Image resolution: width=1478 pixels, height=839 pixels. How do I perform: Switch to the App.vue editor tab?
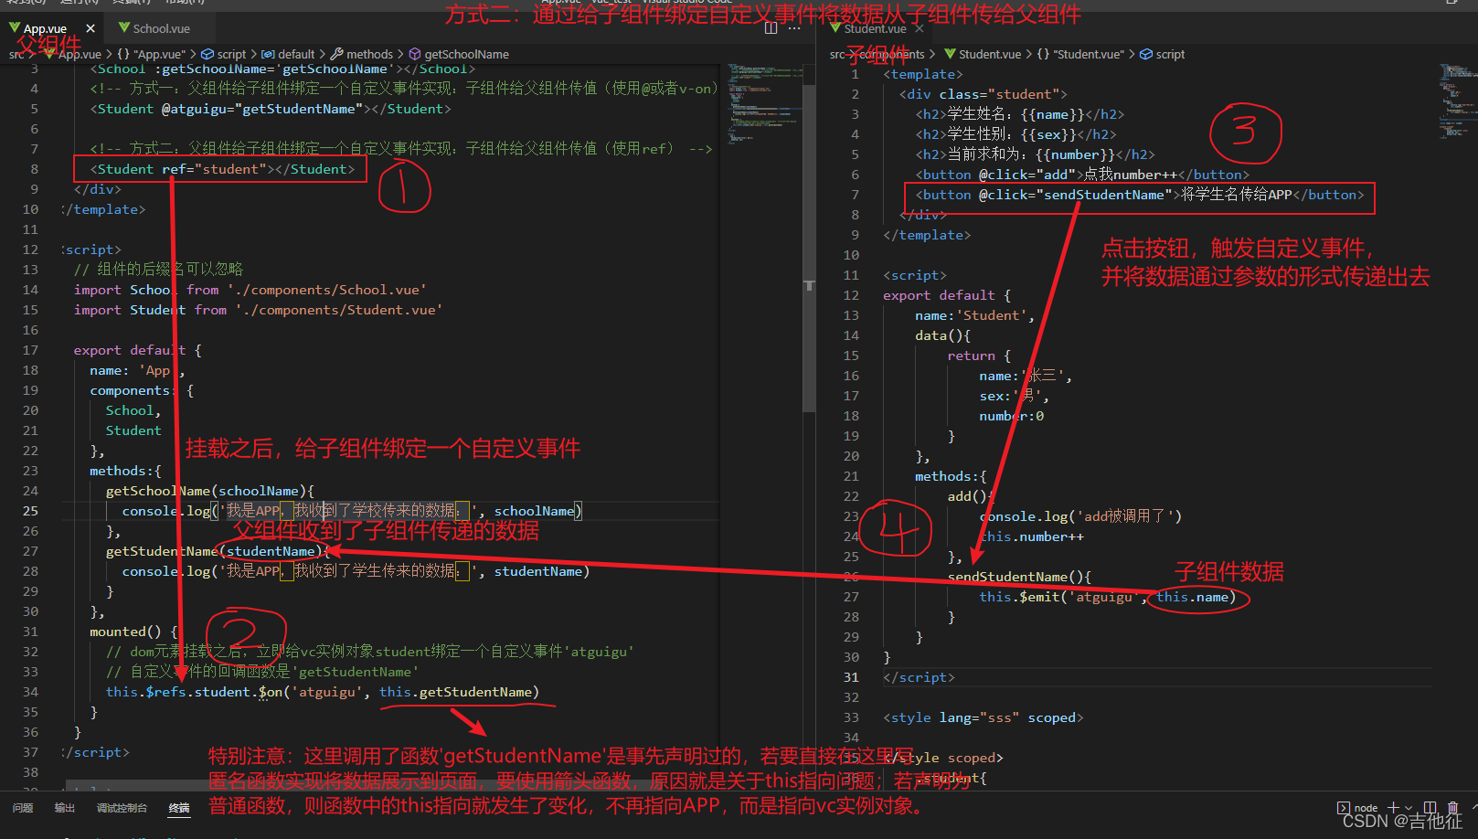(x=51, y=28)
